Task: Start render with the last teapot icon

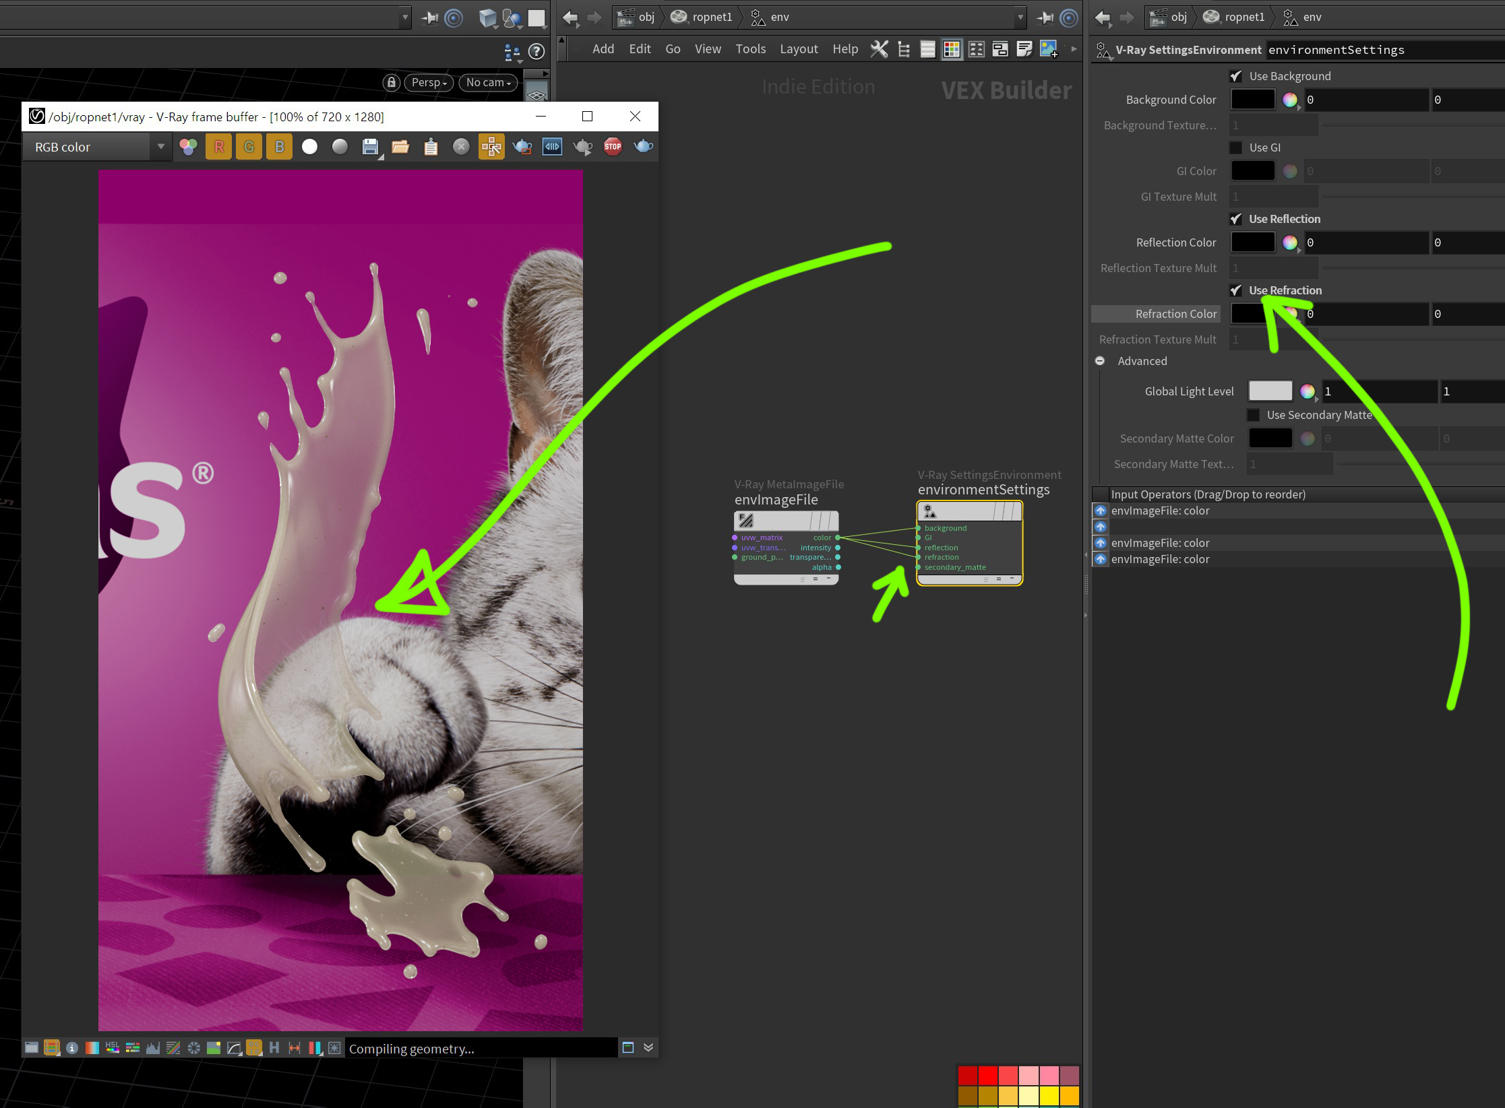Action: (644, 147)
